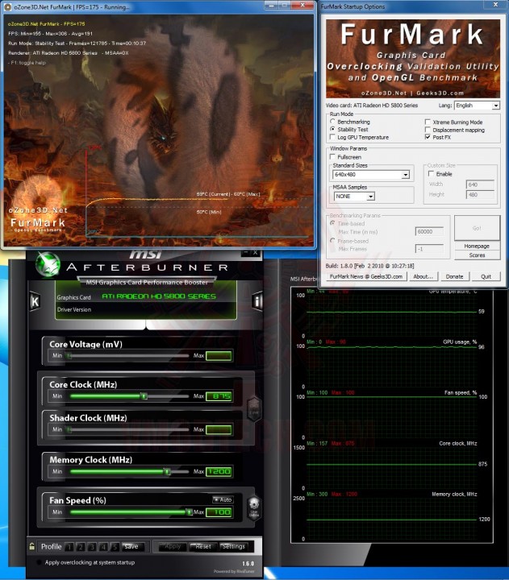Enable Displacement mapping checkbox

428,130
